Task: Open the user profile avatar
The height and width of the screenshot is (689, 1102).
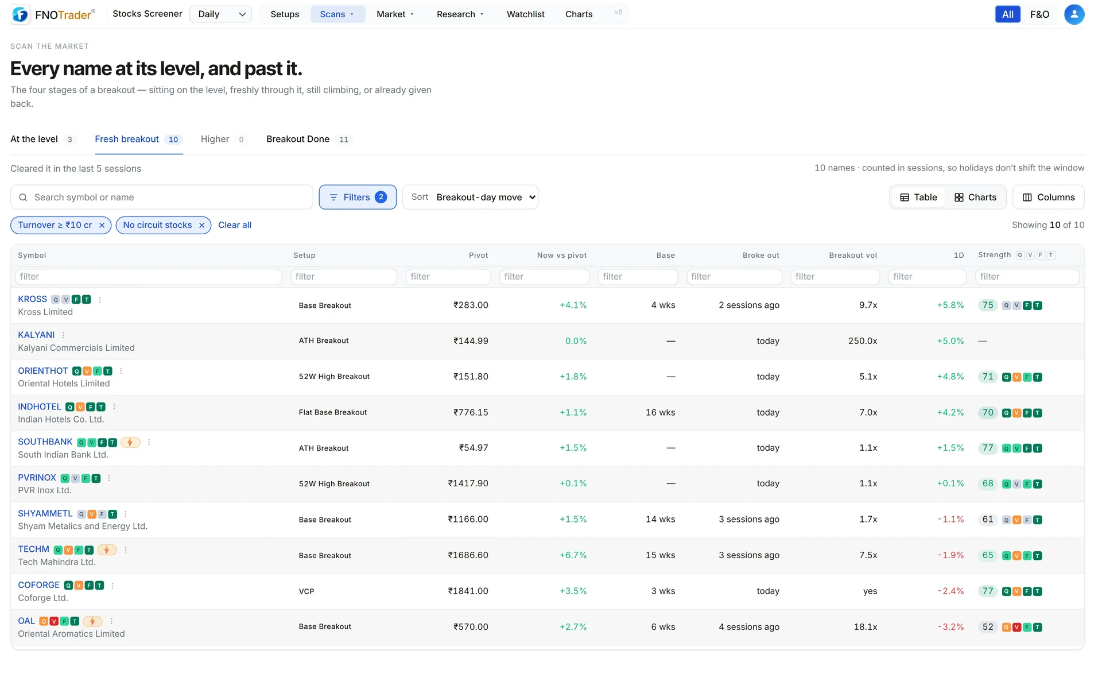Action: 1074,14
